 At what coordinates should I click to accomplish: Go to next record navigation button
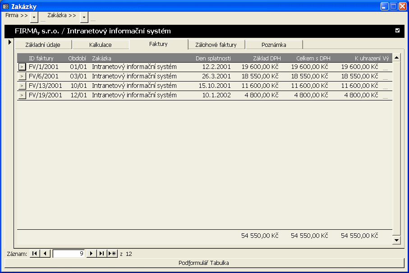[x=92, y=254]
